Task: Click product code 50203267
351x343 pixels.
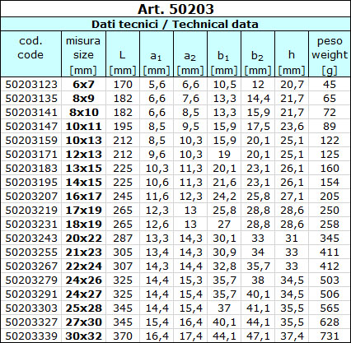Action: click(x=31, y=266)
